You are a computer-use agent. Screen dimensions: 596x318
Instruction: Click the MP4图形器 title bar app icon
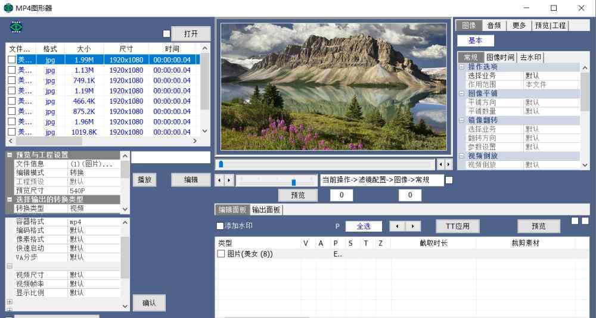8,8
